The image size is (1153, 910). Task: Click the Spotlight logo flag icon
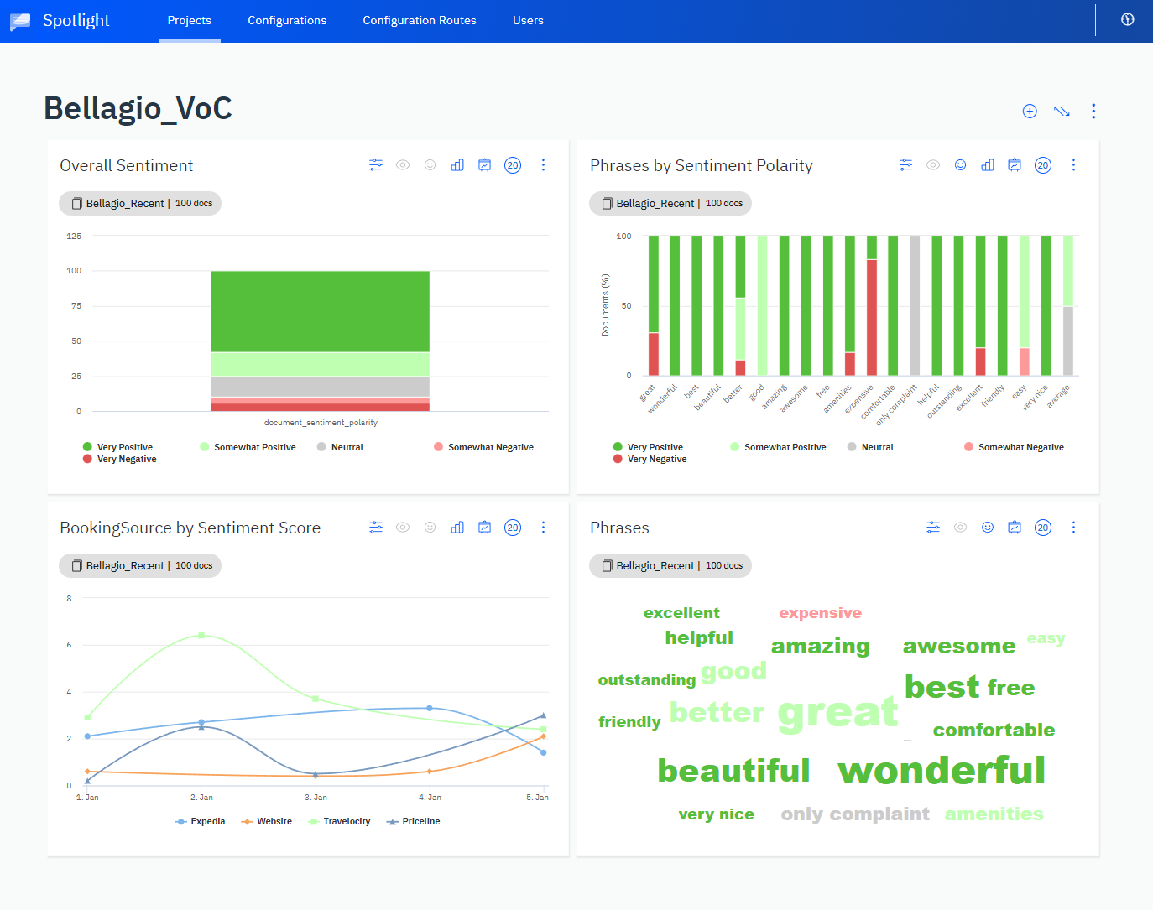(18, 20)
